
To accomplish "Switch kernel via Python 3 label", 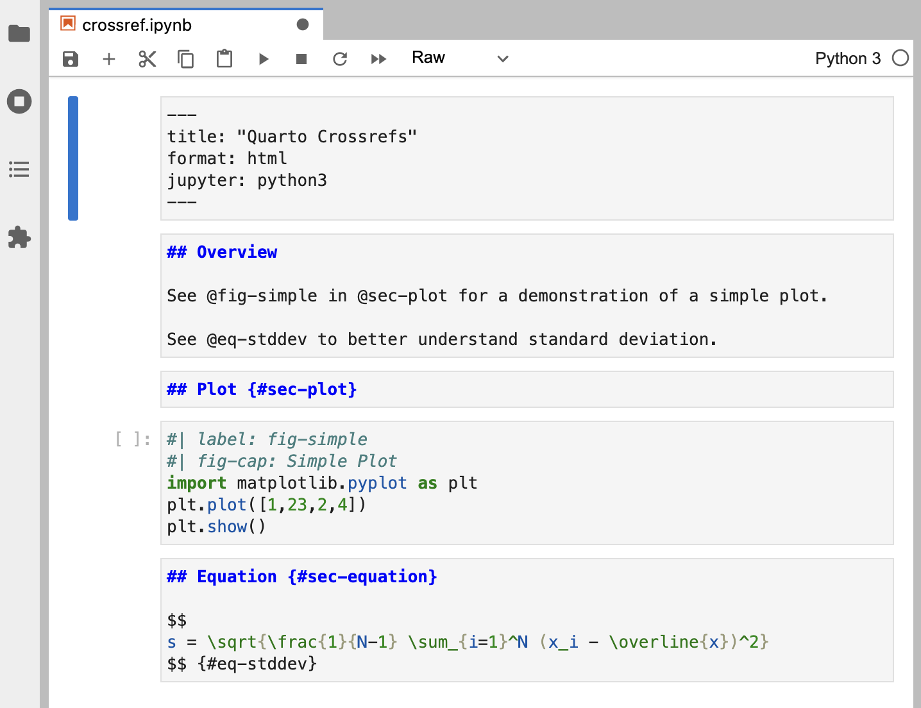I will click(x=847, y=58).
